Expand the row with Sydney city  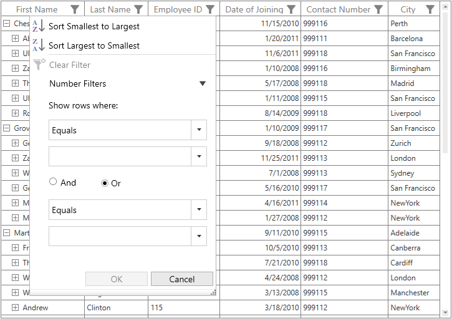point(16,173)
